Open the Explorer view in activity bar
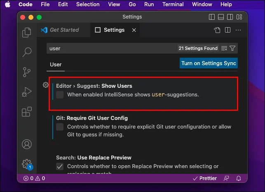This screenshot has width=265, height=192. tap(27, 33)
